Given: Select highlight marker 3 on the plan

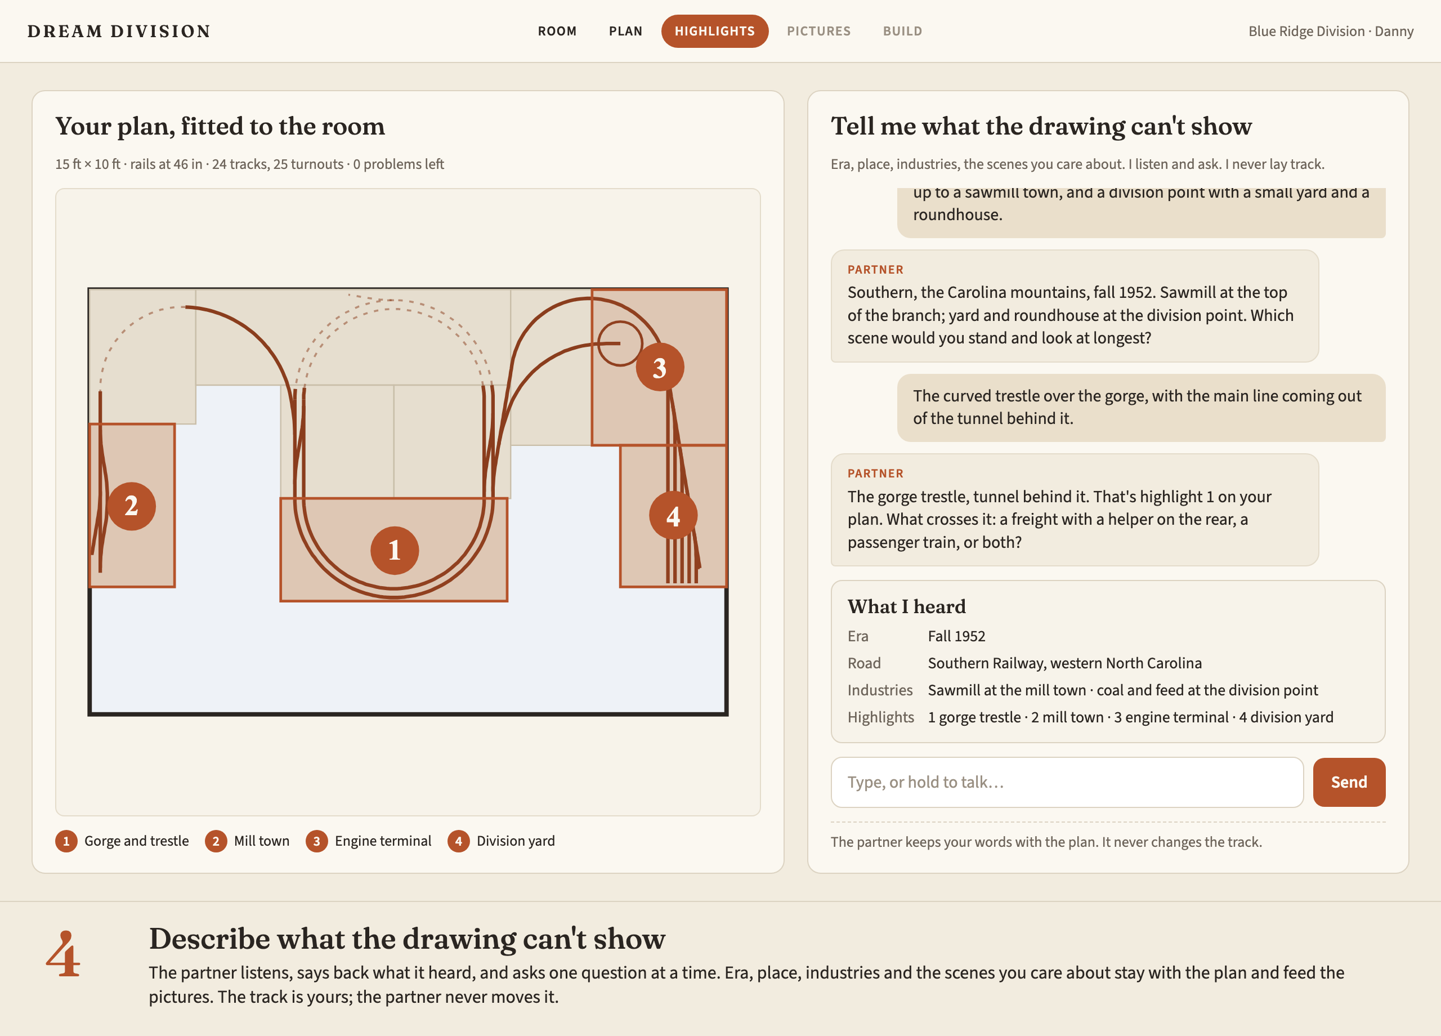Looking at the screenshot, I should pos(660,367).
